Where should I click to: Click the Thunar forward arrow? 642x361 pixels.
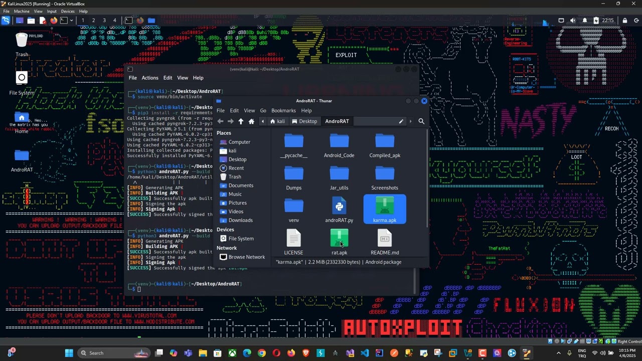(230, 121)
